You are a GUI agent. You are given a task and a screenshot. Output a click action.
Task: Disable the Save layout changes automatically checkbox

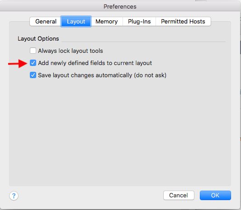33,75
